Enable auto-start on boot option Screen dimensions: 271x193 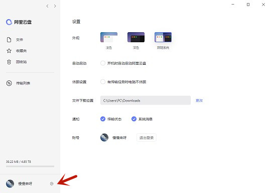(x=103, y=63)
